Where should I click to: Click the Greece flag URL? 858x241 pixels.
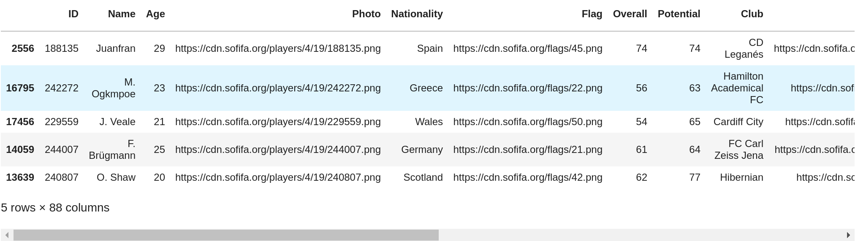(x=527, y=88)
